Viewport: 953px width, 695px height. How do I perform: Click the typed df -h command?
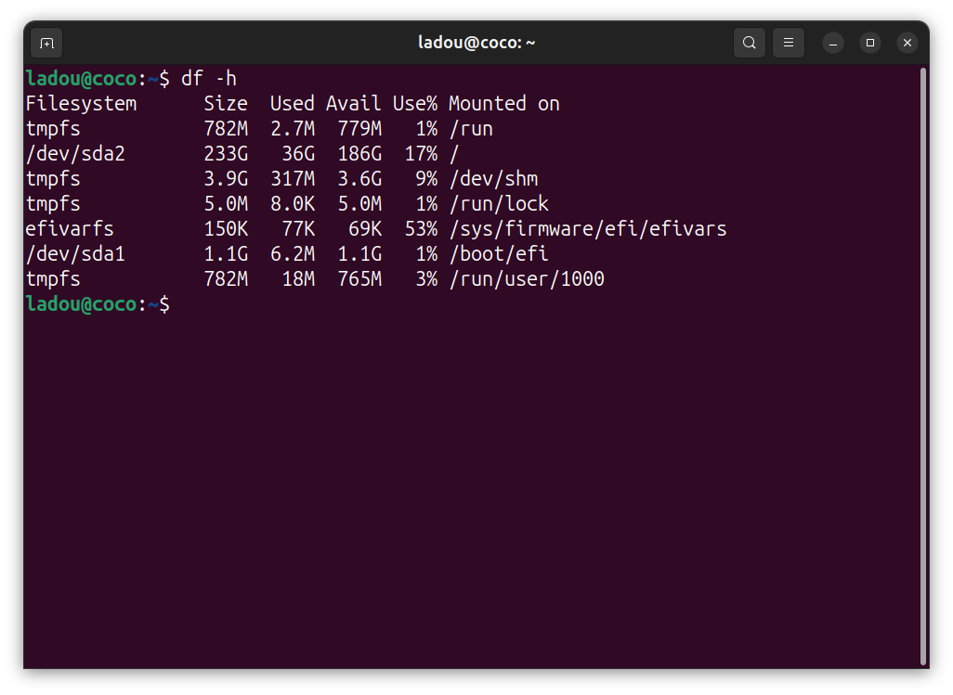[x=209, y=78]
